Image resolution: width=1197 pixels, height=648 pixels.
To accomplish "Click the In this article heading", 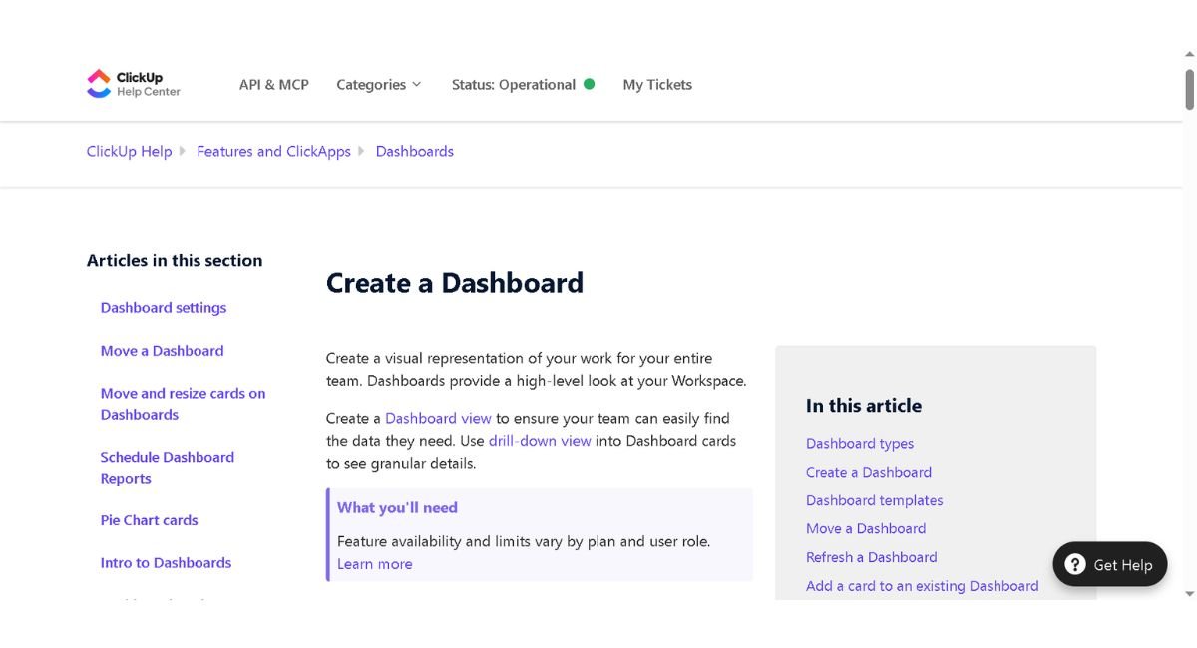I will tap(864, 406).
